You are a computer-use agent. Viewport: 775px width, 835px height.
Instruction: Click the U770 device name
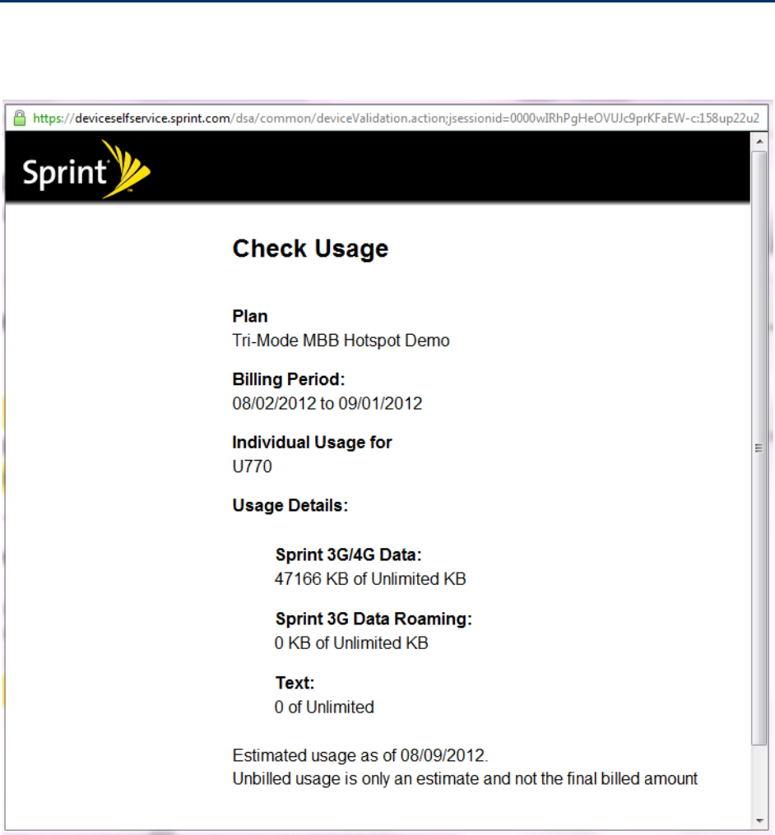(252, 466)
